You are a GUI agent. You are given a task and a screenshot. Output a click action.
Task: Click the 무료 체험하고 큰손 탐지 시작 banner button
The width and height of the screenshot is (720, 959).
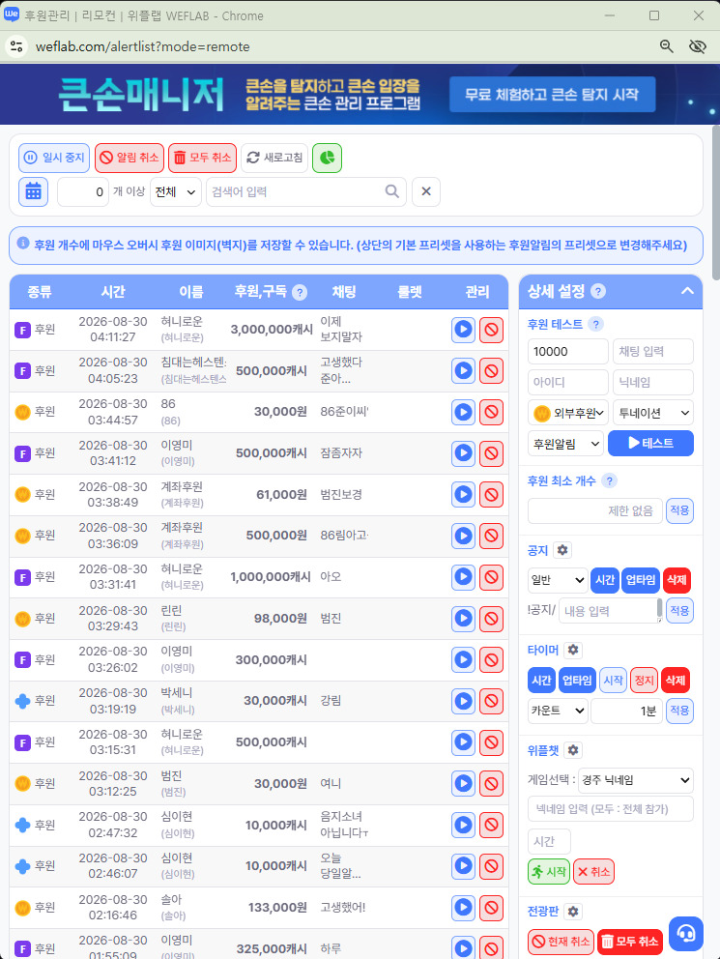(552, 94)
